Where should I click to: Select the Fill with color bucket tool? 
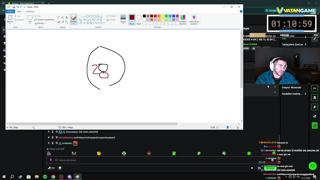pyautogui.click(x=62, y=17)
